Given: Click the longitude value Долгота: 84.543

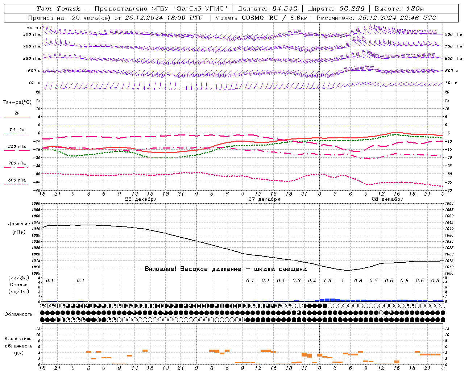Looking at the screenshot, I should [268, 9].
